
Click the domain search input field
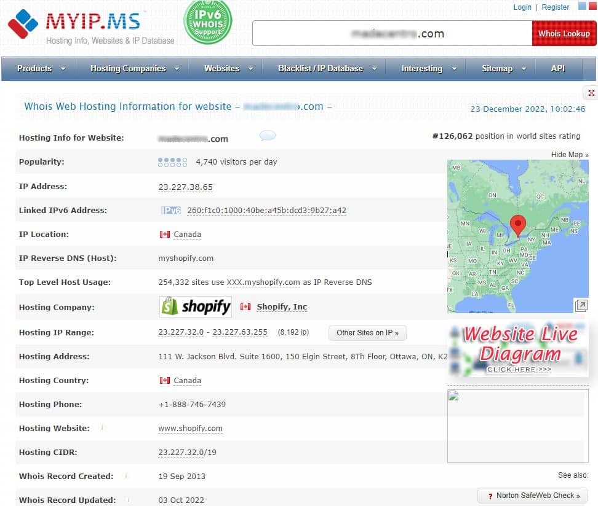[x=392, y=34]
